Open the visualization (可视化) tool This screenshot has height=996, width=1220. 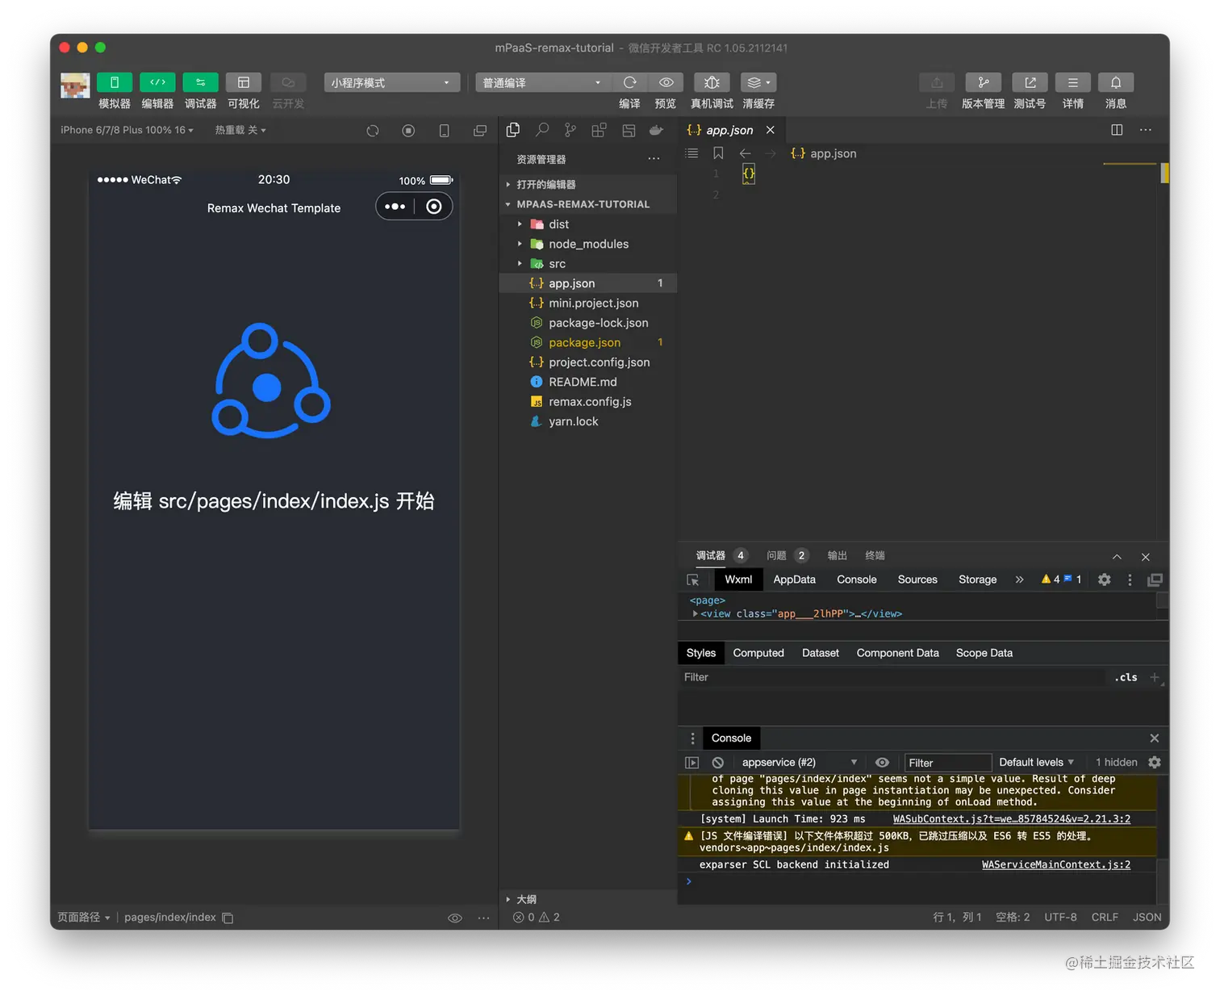243,82
